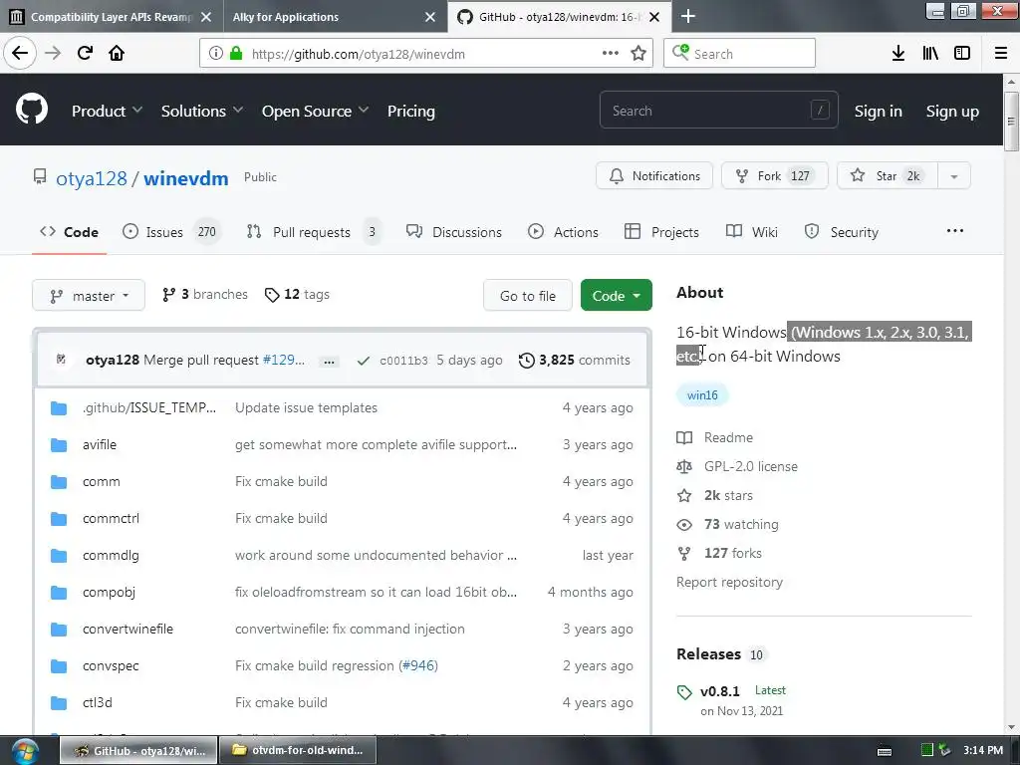Open the master branch selector dropdown
Viewport: 1020px width, 765px height.
(x=89, y=296)
